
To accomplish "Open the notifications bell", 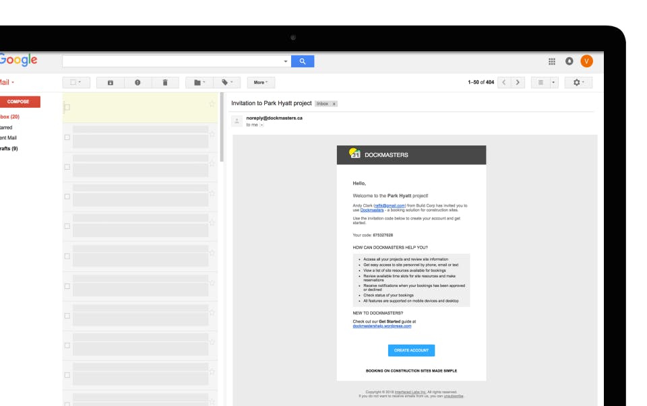I will 569,61.
